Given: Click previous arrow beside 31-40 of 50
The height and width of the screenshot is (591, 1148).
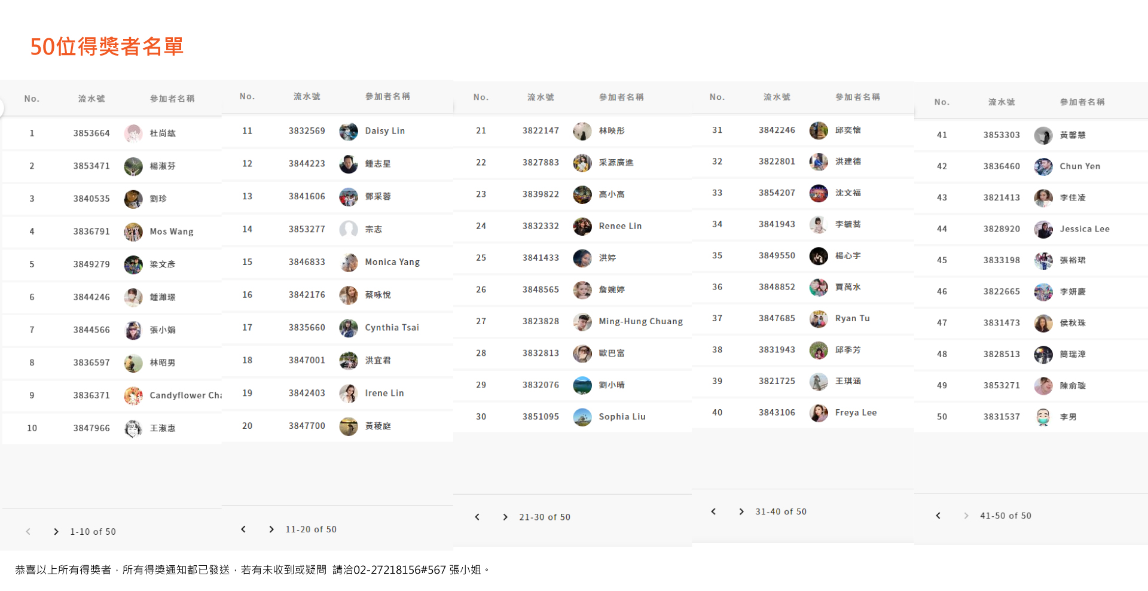Looking at the screenshot, I should point(713,511).
